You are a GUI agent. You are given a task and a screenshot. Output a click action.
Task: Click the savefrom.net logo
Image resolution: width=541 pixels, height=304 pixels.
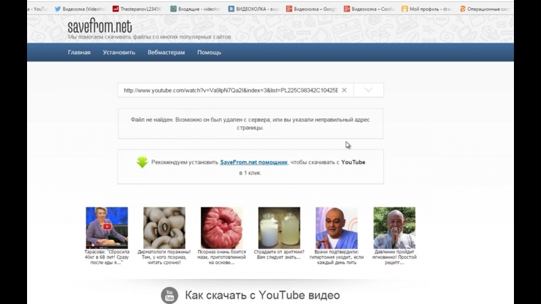coord(99,26)
